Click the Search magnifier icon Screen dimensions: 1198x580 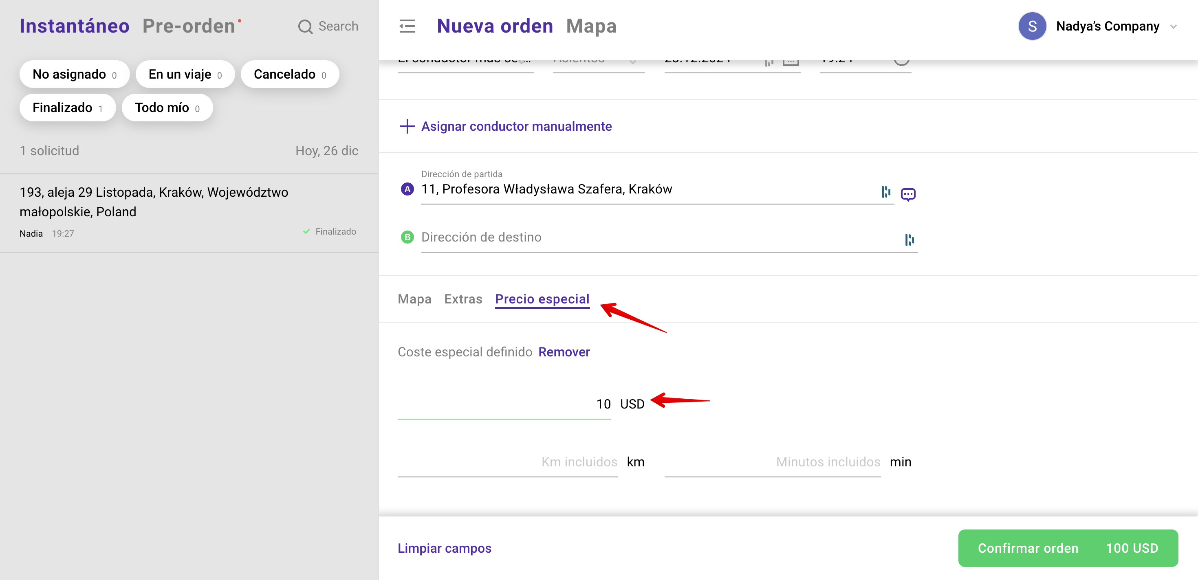click(x=305, y=26)
